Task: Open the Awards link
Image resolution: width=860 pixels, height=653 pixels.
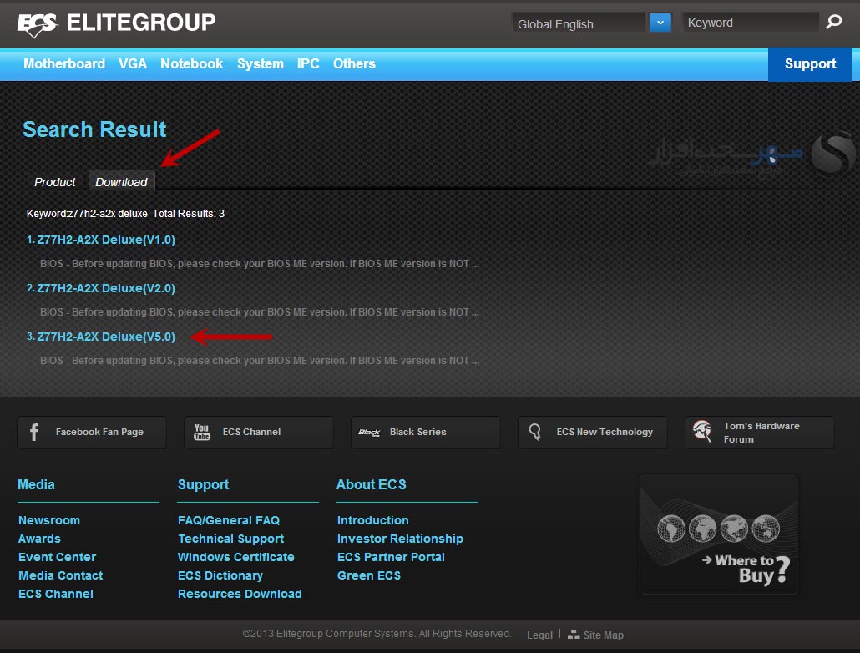Action: click(x=39, y=539)
